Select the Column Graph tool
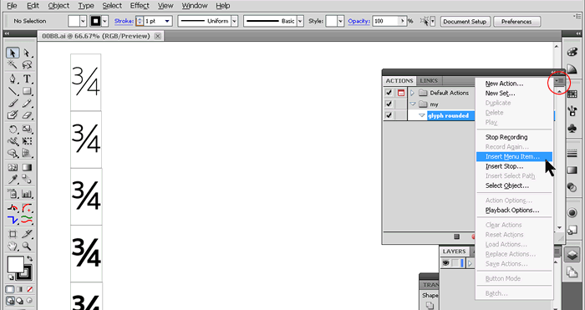The image size is (585, 310). tap(27, 194)
